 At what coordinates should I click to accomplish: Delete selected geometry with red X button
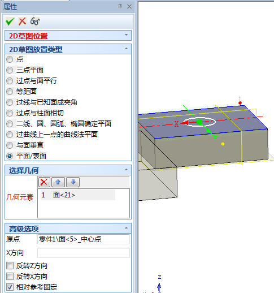coord(44,182)
